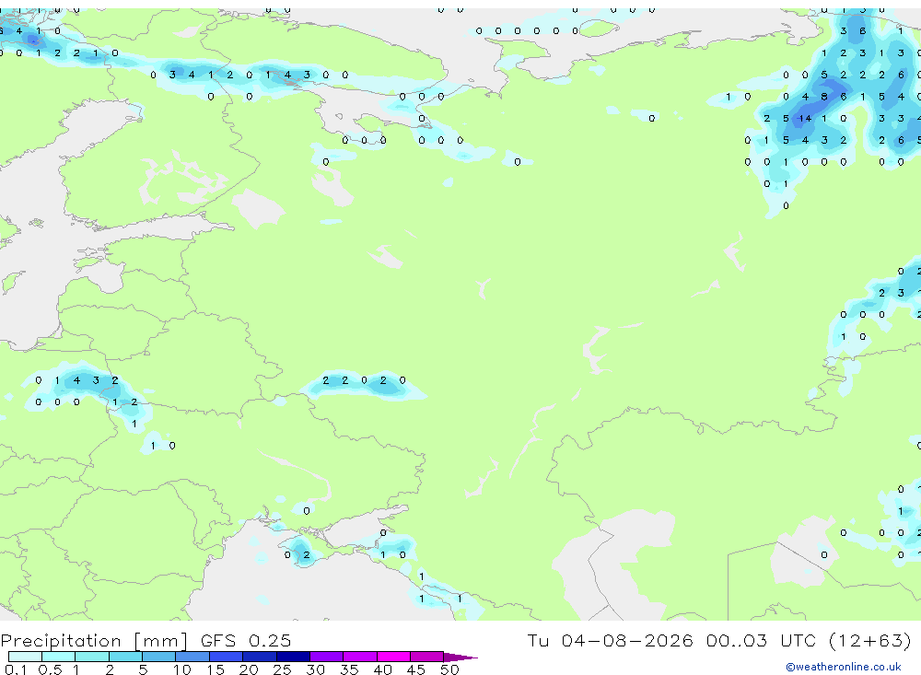Viewport: 921px width, 675px height.
Task: Click the 0.1–0.5 mm legend color box
Action: [x=25, y=657]
